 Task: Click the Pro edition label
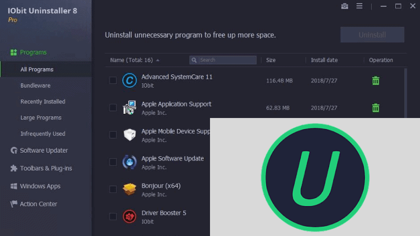(13, 20)
